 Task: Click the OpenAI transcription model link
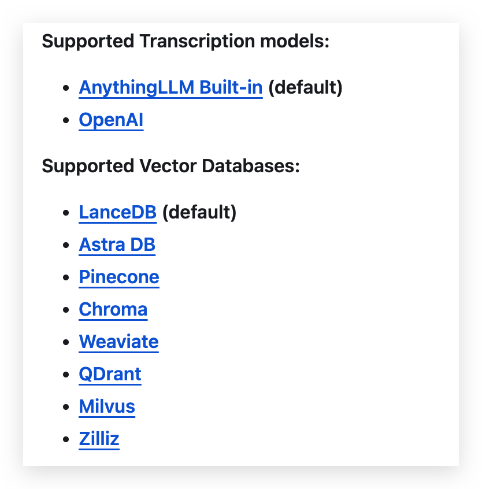pos(111,120)
